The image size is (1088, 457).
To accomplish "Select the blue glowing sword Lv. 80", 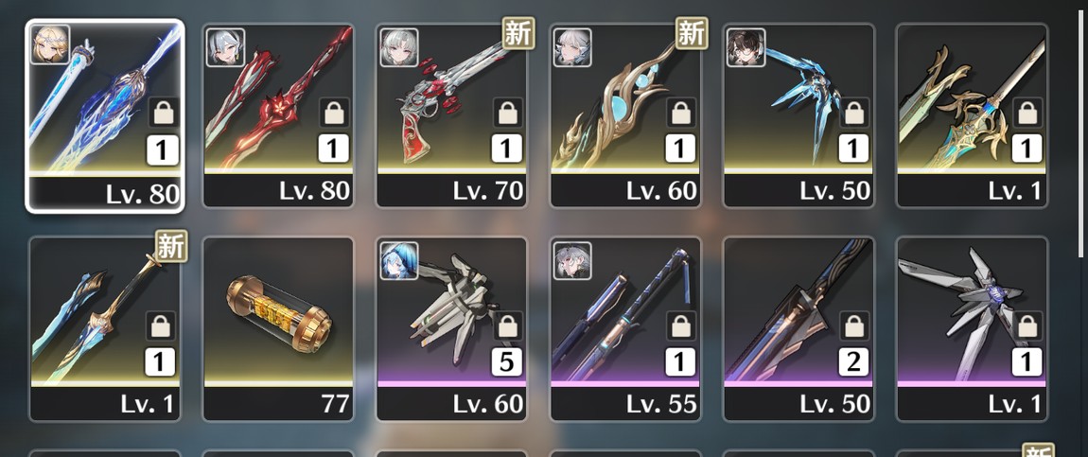I will (x=105, y=115).
